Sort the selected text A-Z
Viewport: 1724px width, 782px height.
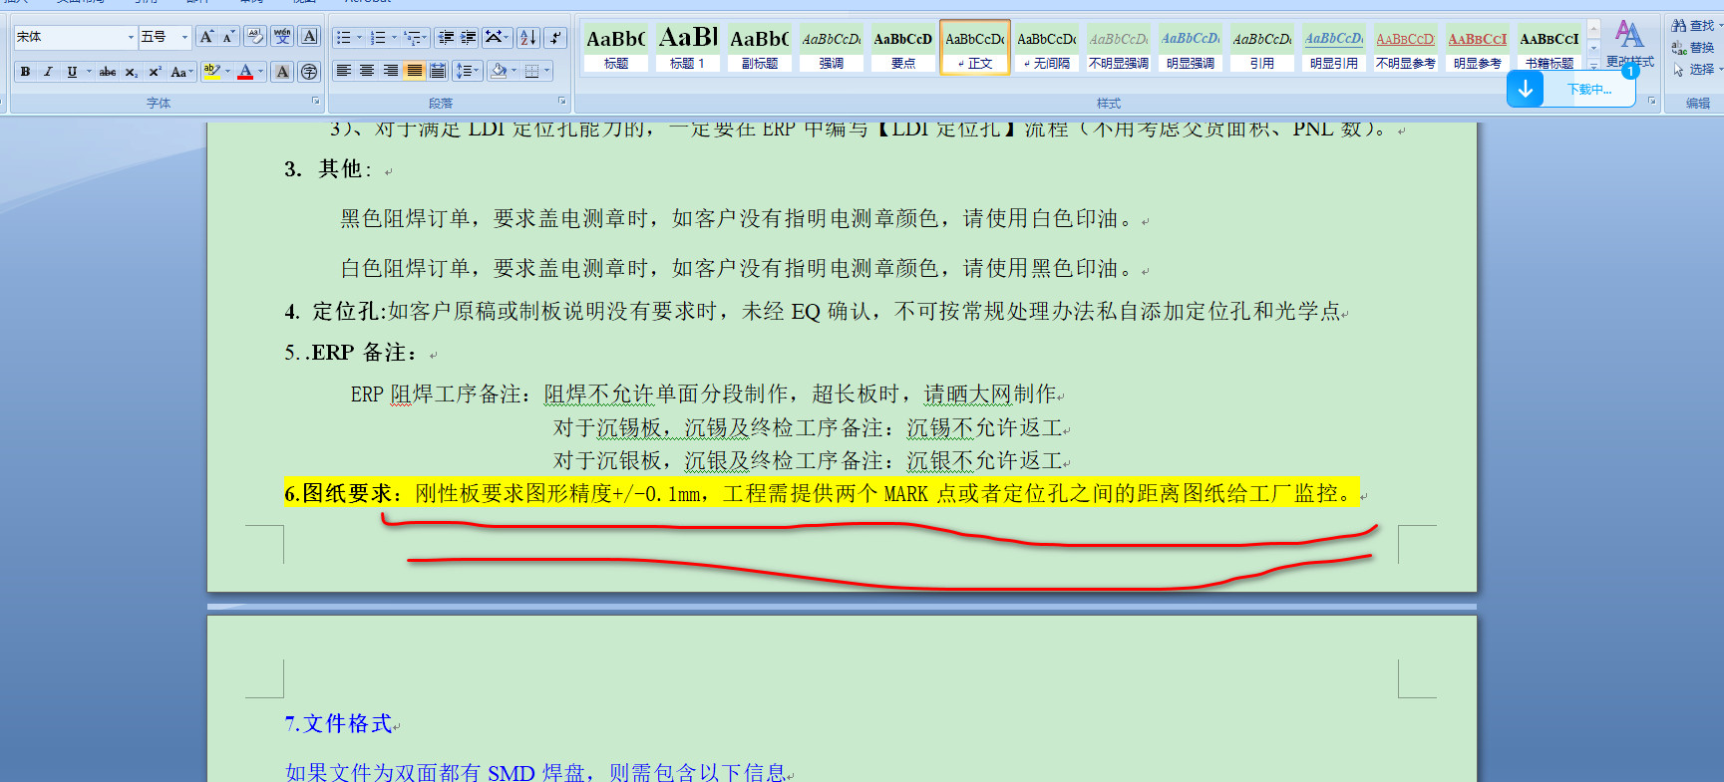[x=528, y=38]
